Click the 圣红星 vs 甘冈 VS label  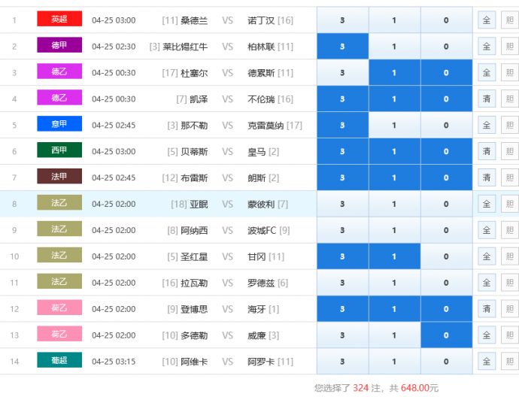click(228, 256)
